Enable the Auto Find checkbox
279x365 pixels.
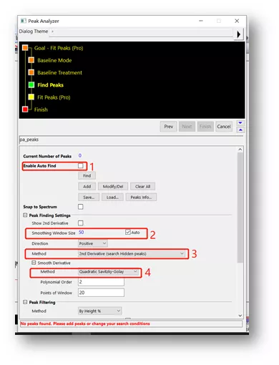point(81,166)
